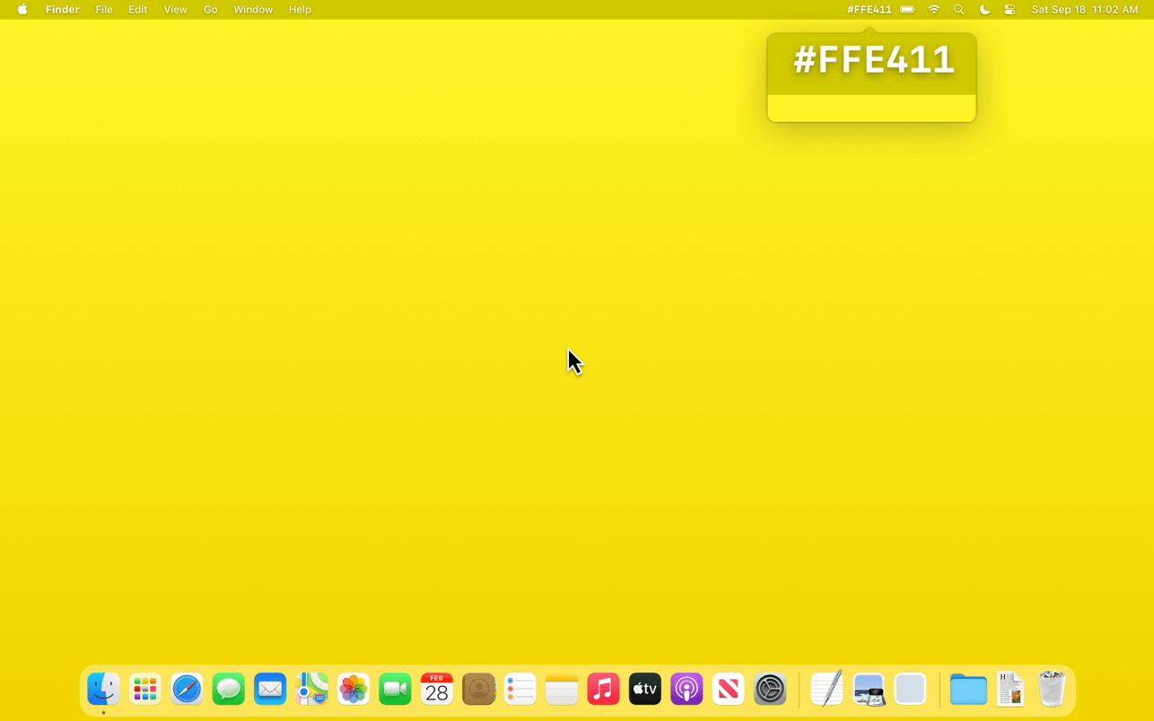
Task: Toggle Do Not Disturb moon icon
Action: coord(984,10)
